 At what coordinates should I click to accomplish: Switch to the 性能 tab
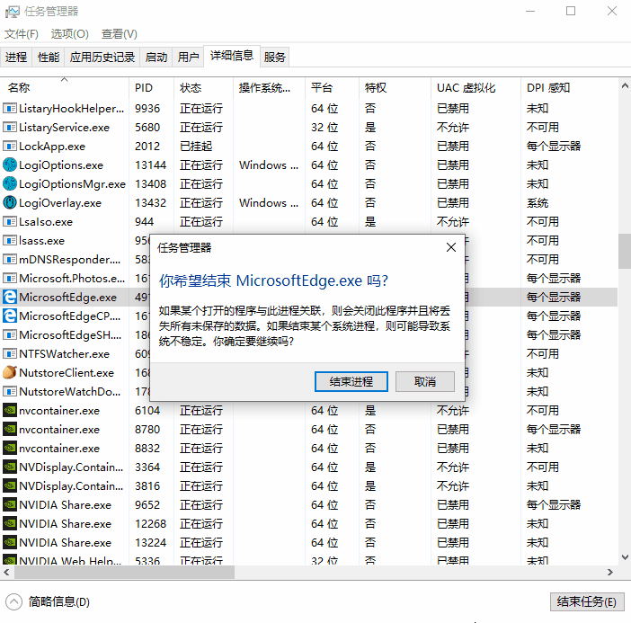tap(49, 58)
